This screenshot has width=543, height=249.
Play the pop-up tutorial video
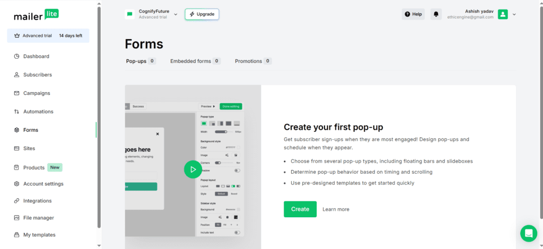(x=193, y=170)
